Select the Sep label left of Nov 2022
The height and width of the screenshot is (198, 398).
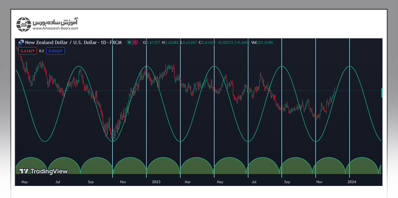point(91,182)
